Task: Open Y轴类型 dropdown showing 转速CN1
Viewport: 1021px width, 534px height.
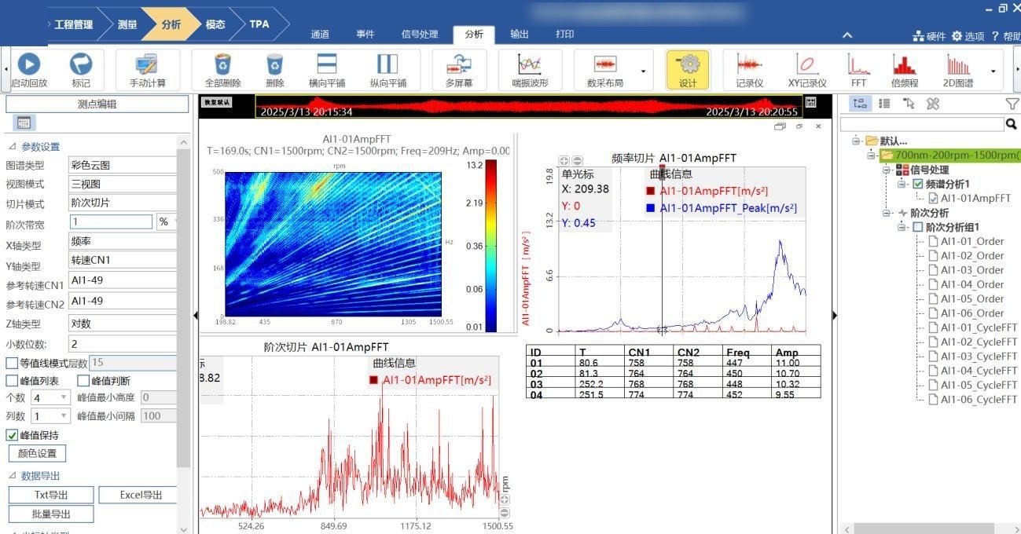Action: (x=123, y=260)
